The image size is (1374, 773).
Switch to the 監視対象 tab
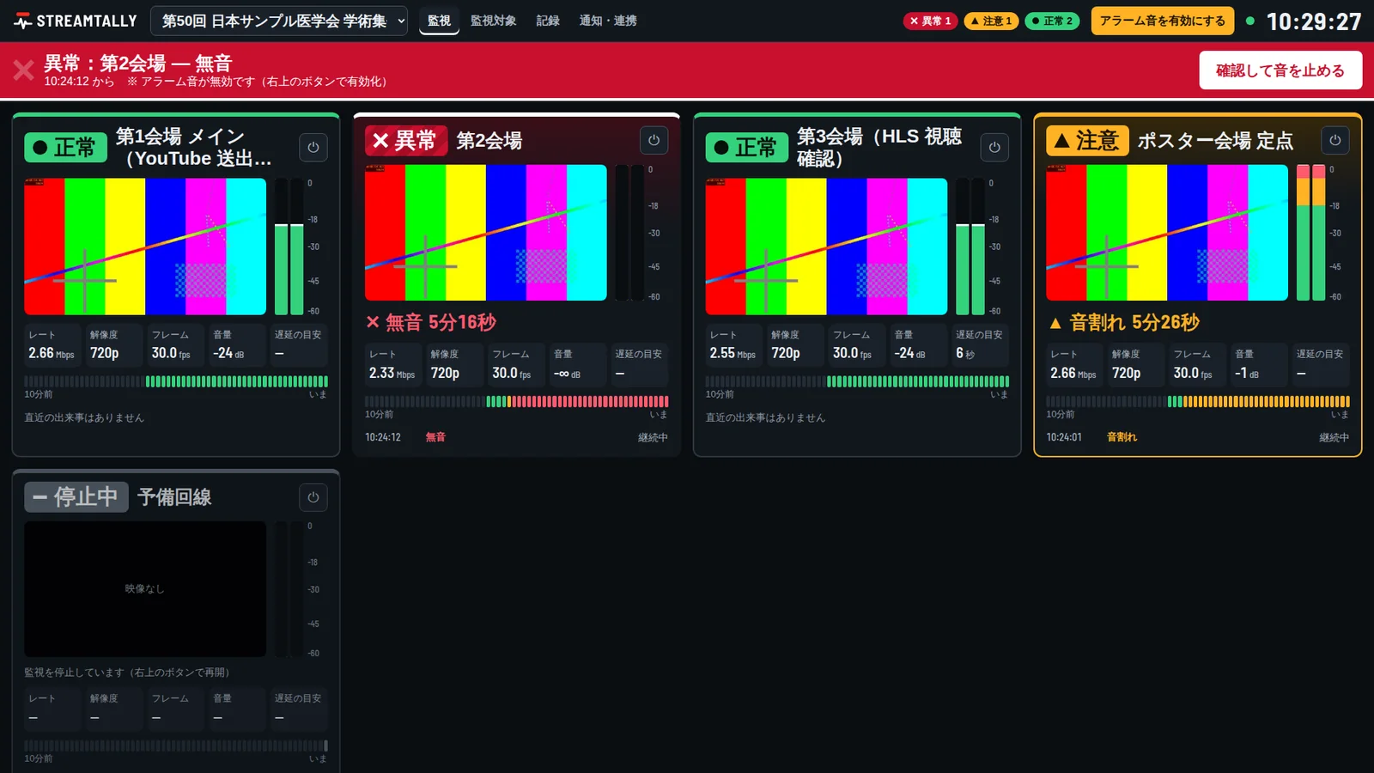point(493,21)
